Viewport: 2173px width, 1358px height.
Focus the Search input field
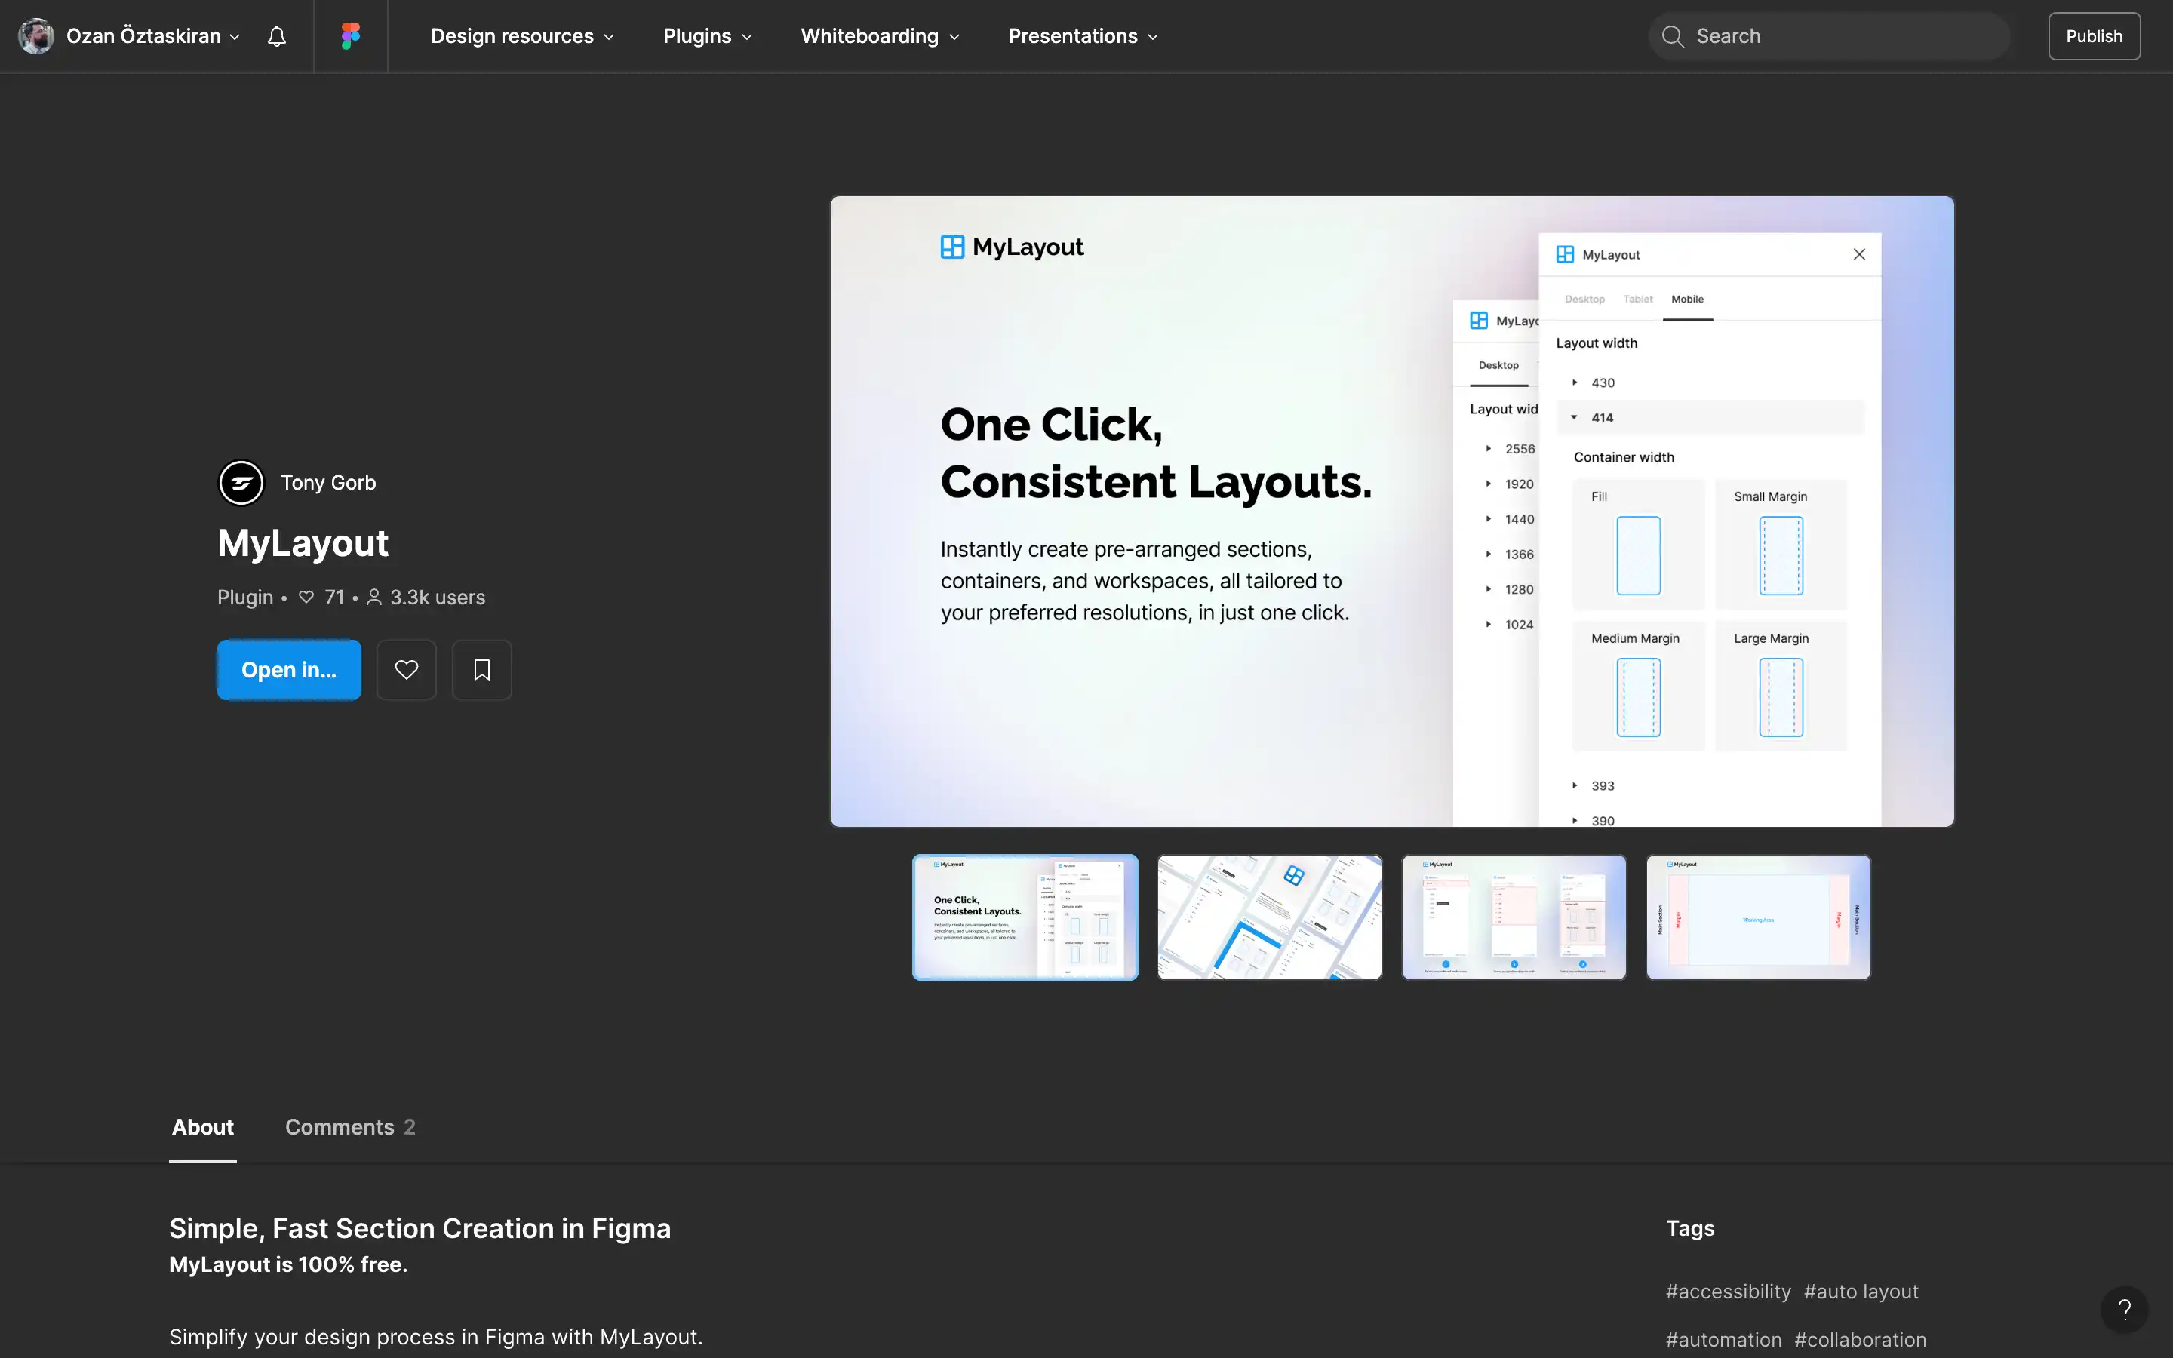point(1841,36)
